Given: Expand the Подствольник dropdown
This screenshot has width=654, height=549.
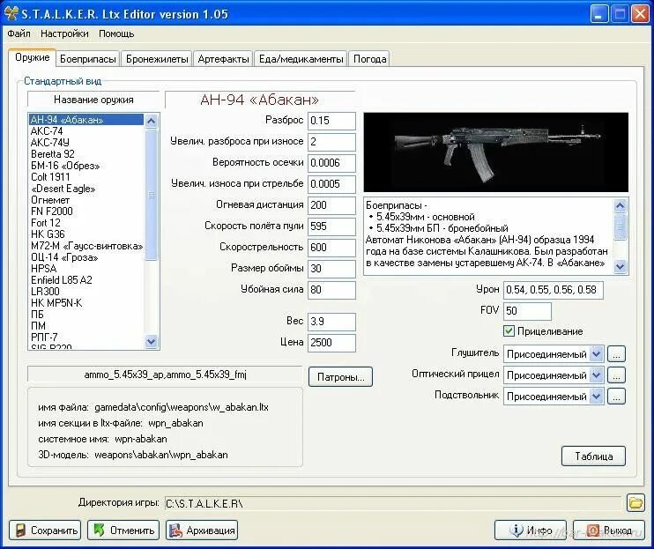Looking at the screenshot, I should (x=597, y=396).
